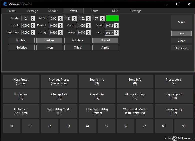Click the resize grip at window corner

click(x=193, y=139)
